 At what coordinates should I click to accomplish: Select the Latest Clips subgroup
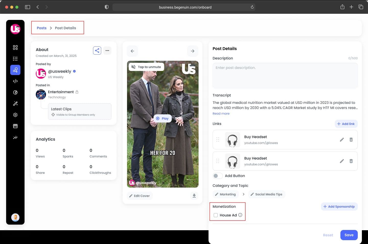point(80,112)
